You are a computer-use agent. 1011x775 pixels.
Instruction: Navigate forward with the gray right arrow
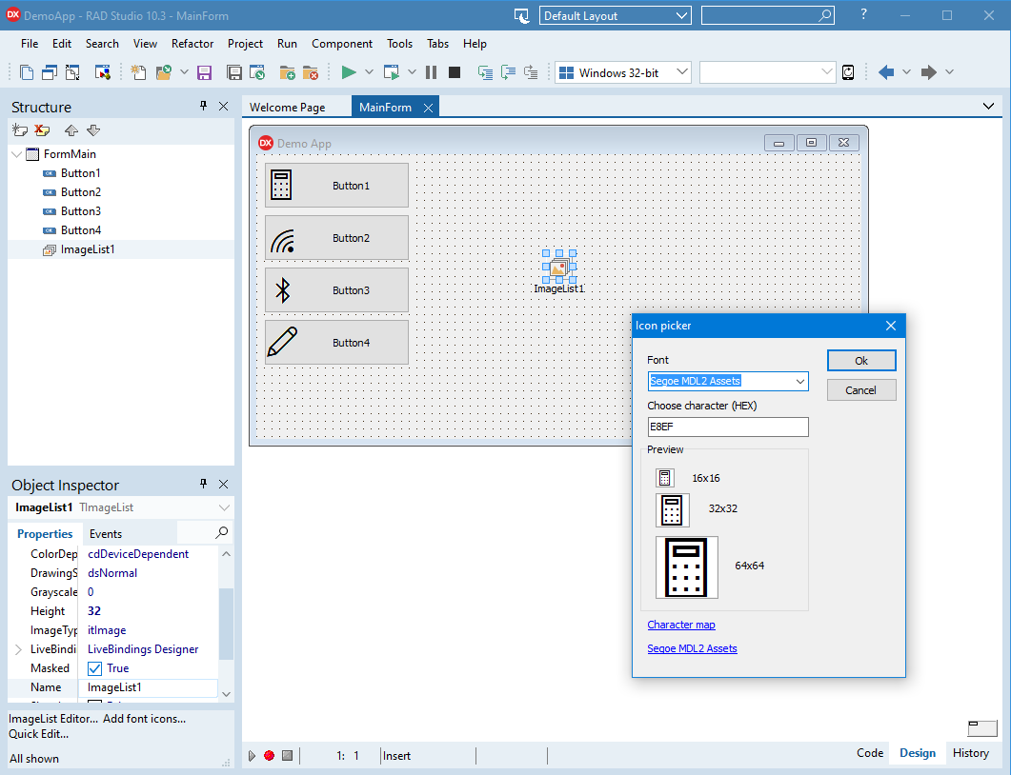[928, 72]
